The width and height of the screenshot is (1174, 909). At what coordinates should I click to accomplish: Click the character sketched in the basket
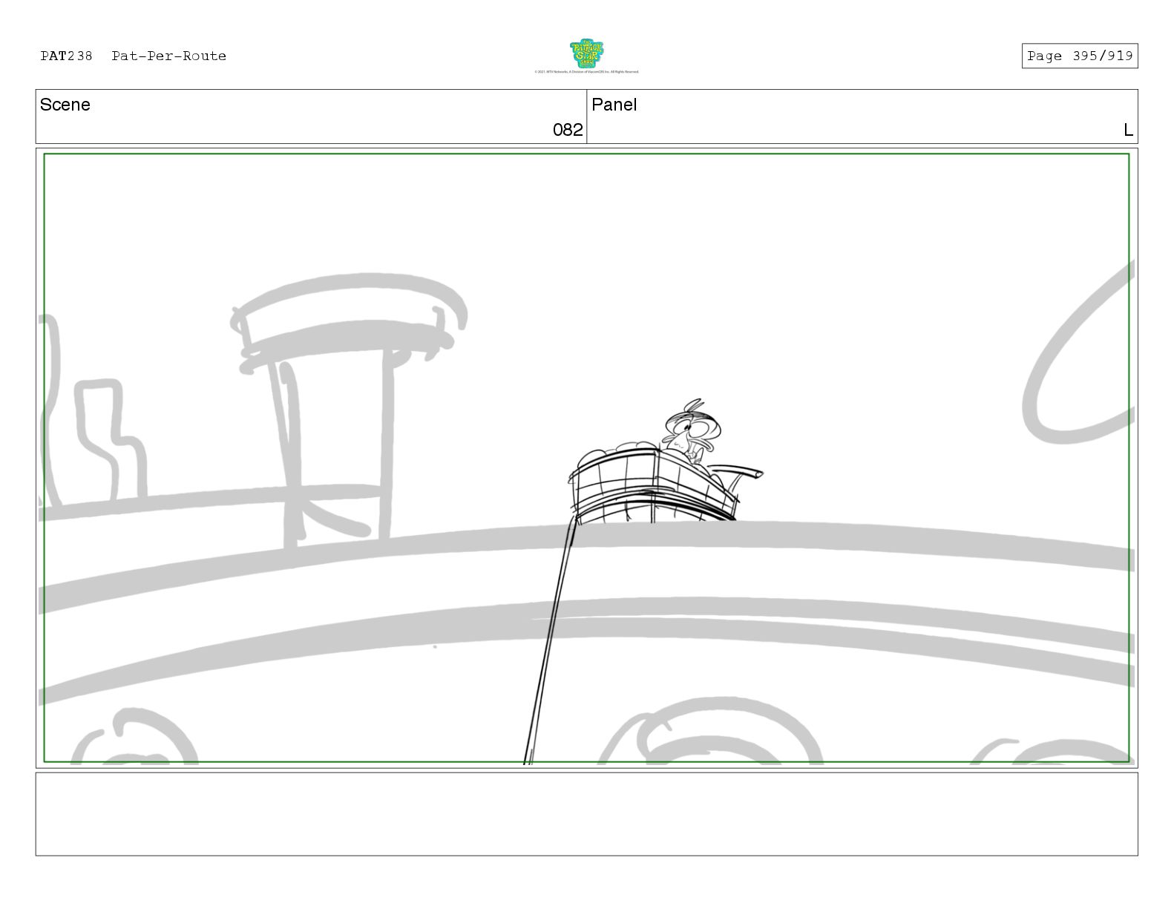coord(692,430)
